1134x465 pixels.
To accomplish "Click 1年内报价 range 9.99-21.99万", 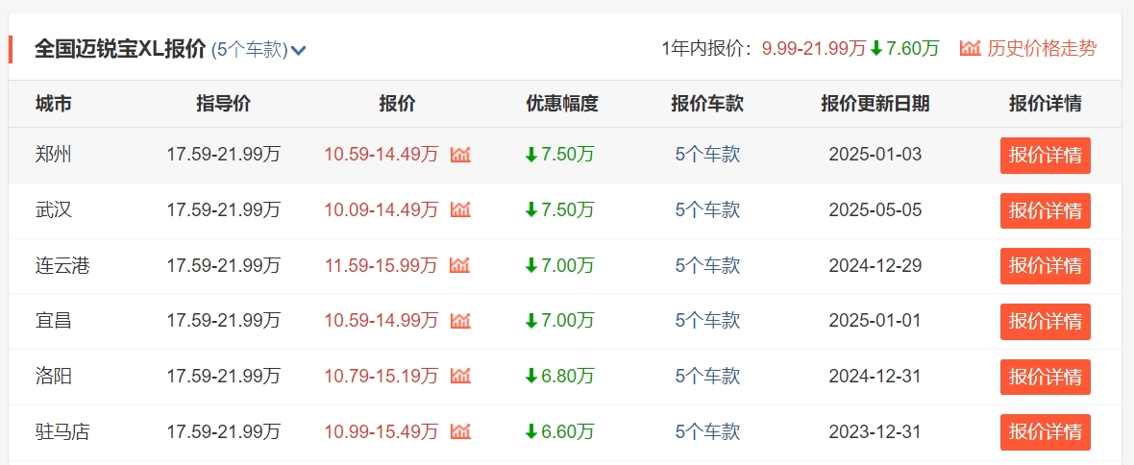I will [814, 49].
